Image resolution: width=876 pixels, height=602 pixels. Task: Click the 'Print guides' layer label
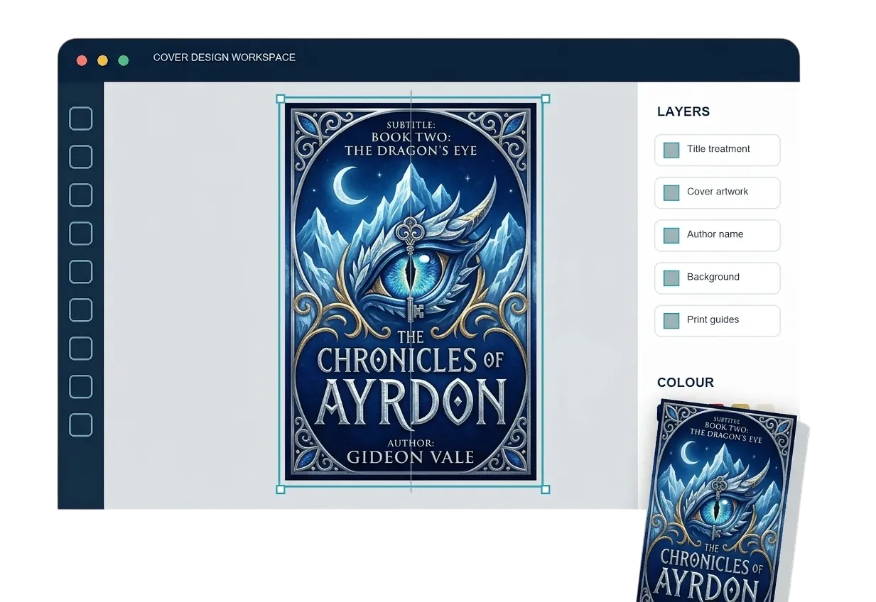[x=713, y=319]
